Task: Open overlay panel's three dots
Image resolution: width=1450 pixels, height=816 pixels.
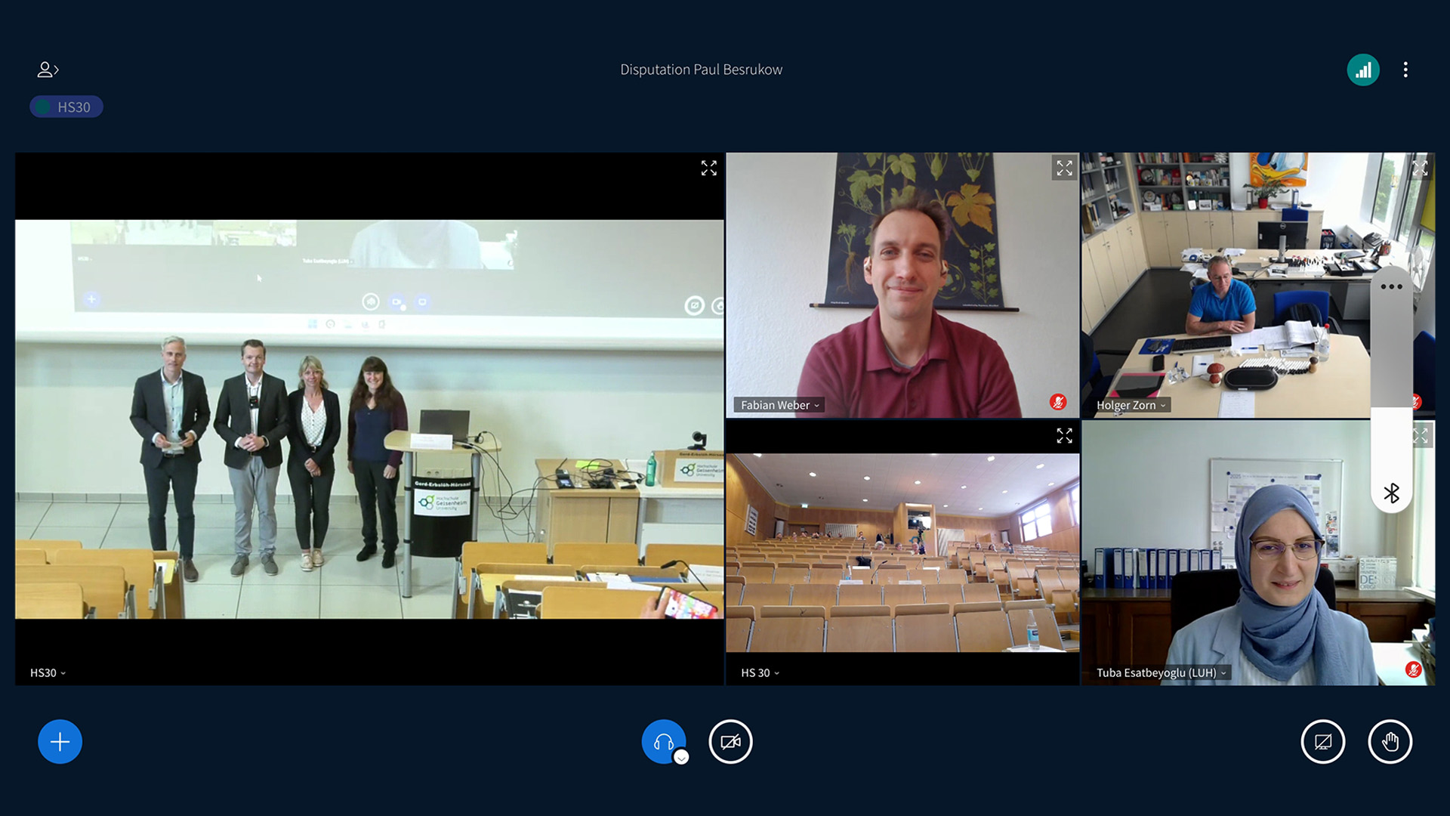Action: tap(1391, 287)
